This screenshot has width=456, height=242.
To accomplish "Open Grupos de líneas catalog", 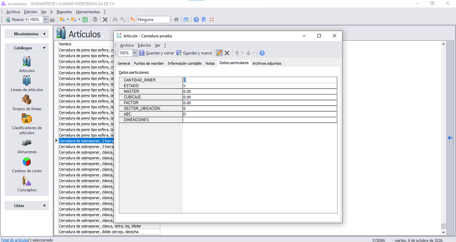I will [27, 103].
